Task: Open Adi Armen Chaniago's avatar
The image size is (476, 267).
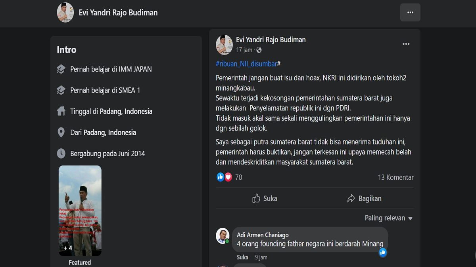Action: tap(223, 236)
